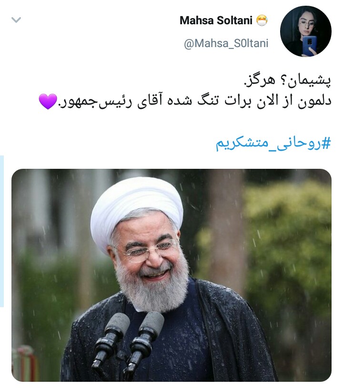Screen dimensions: 343x388
Task: Click the light blue bar at left edge
Action: click(2, 231)
